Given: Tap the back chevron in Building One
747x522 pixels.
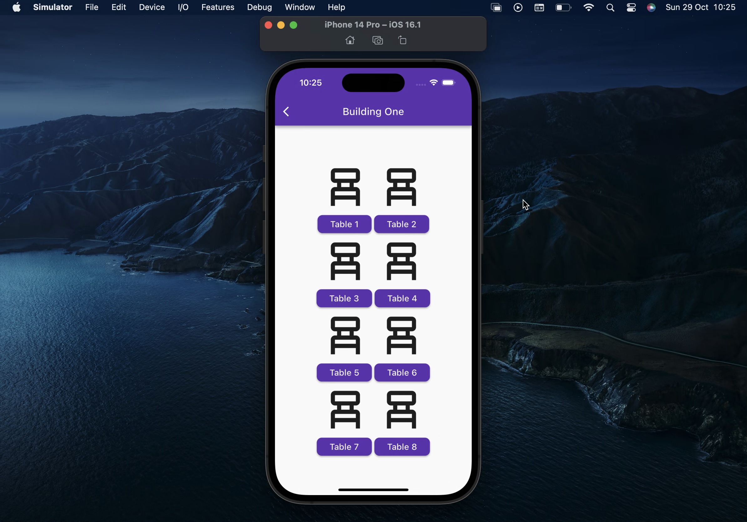Looking at the screenshot, I should click(286, 112).
